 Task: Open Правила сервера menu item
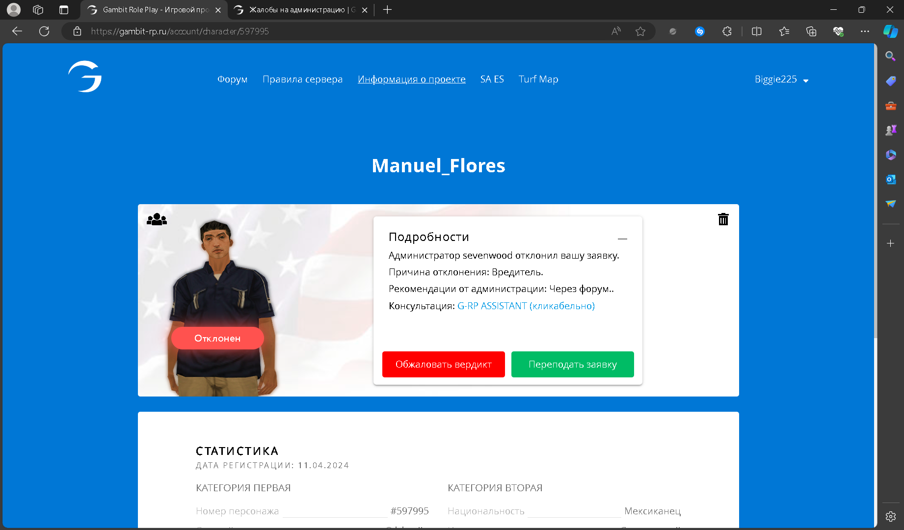302,79
